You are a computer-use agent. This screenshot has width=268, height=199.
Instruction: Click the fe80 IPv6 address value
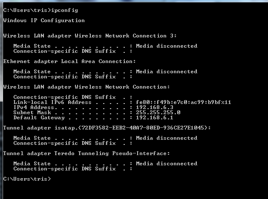pyautogui.click(x=184, y=102)
